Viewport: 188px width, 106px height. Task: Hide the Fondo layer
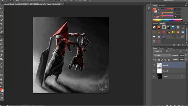tap(154, 77)
